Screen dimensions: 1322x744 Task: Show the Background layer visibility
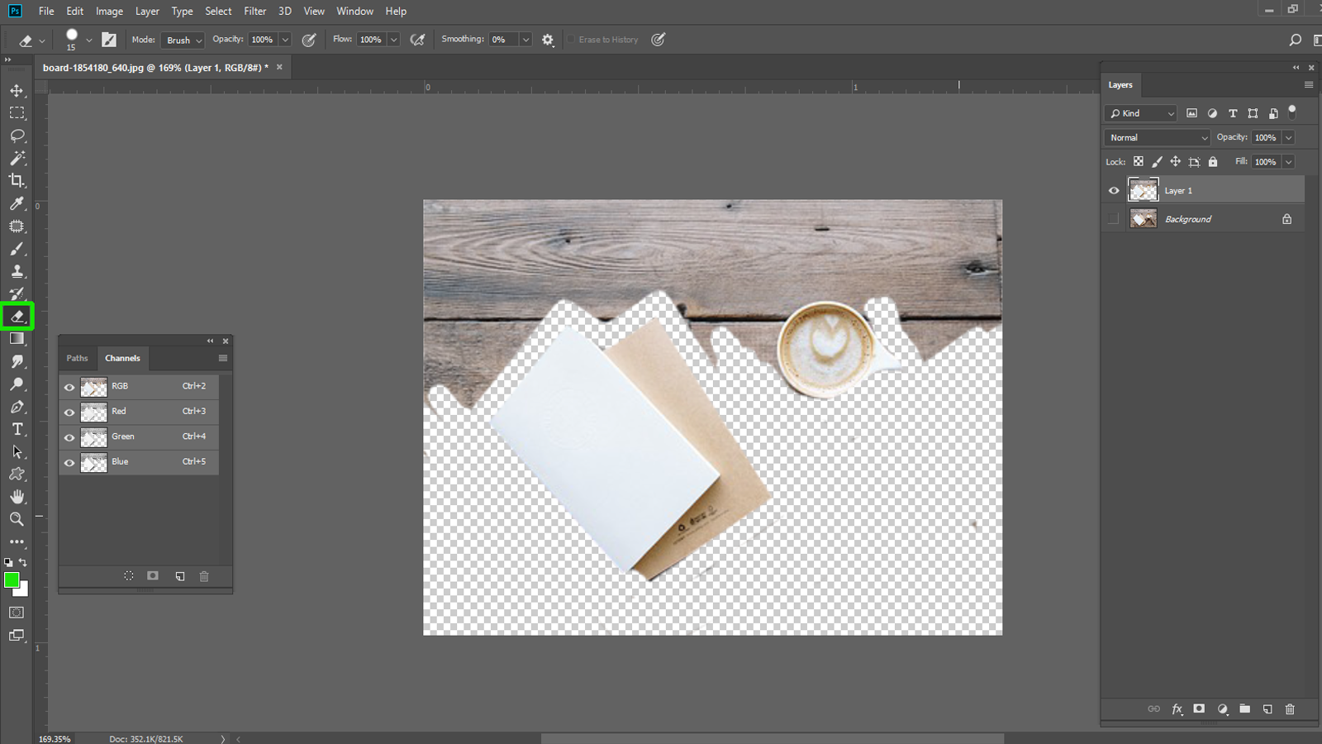(x=1114, y=218)
